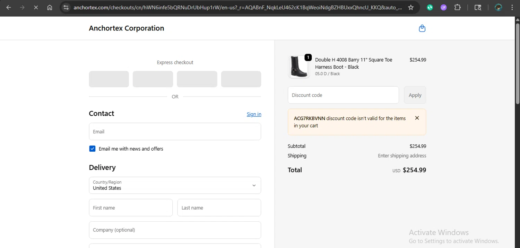Click the first express checkout button

pos(109,79)
